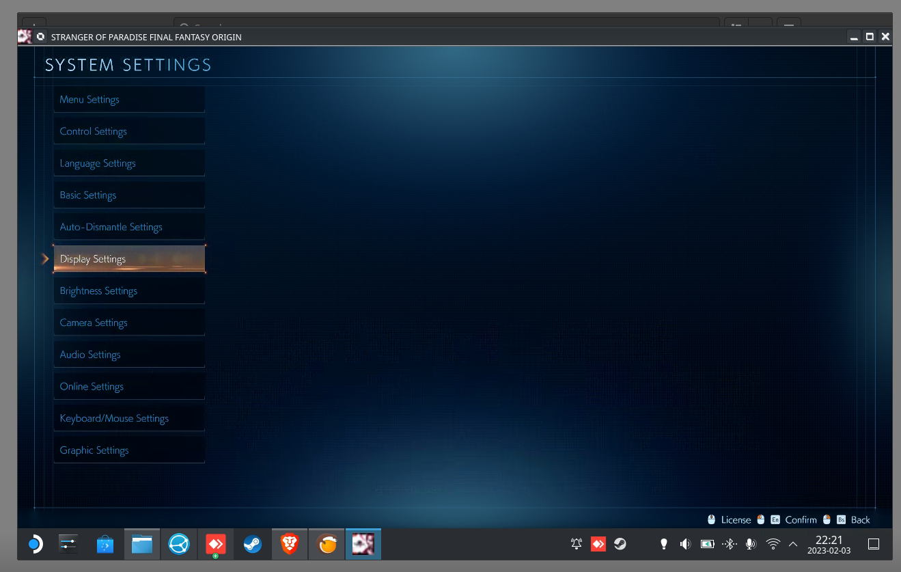This screenshot has height=572, width=901.
Task: Open the blue globe app in taskbar
Action: (179, 544)
